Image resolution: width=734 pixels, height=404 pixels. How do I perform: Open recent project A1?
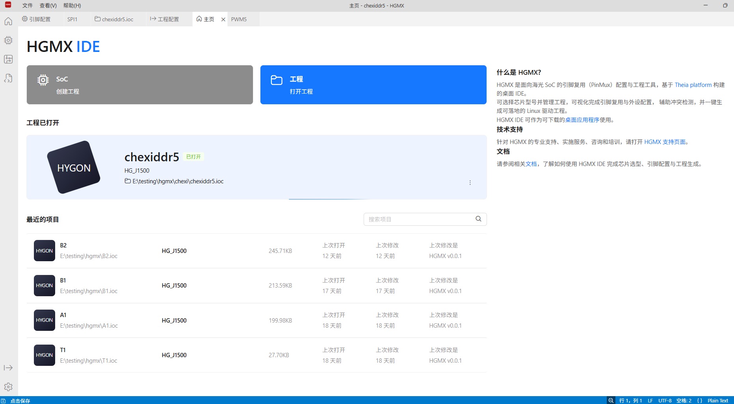256,320
